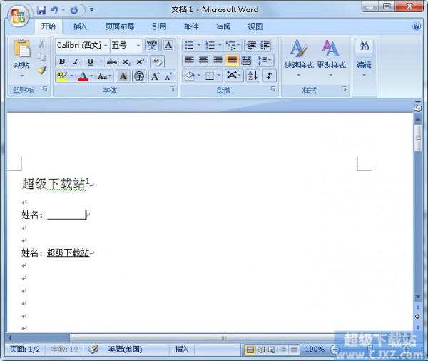The width and height of the screenshot is (428, 361).
Task: Toggle italic formatting
Action: tap(76, 62)
